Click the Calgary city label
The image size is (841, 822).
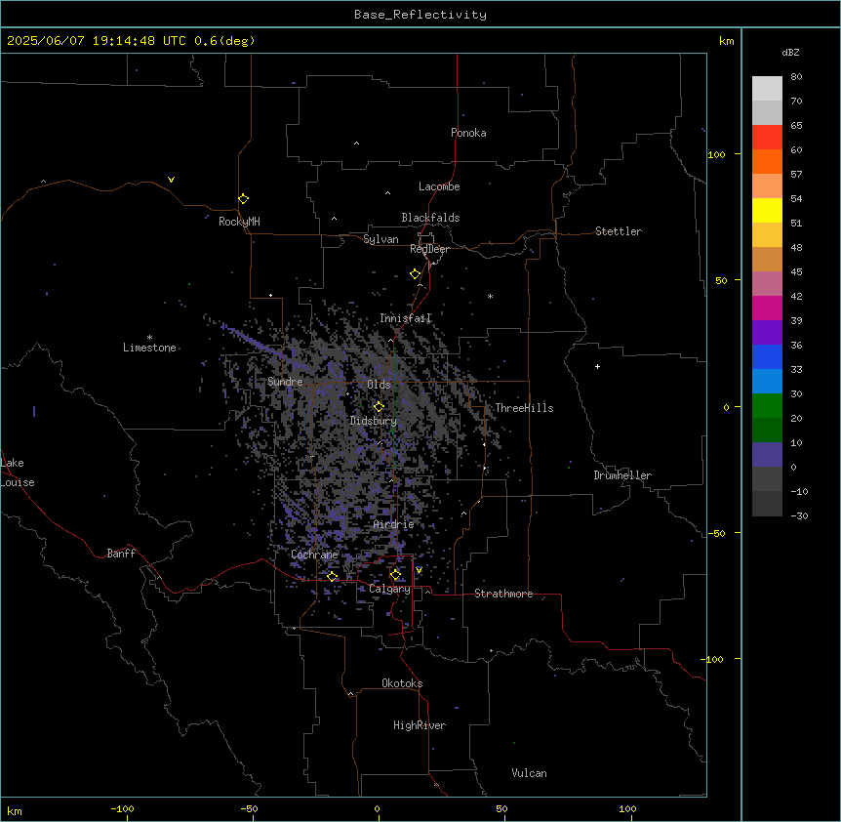click(x=389, y=589)
